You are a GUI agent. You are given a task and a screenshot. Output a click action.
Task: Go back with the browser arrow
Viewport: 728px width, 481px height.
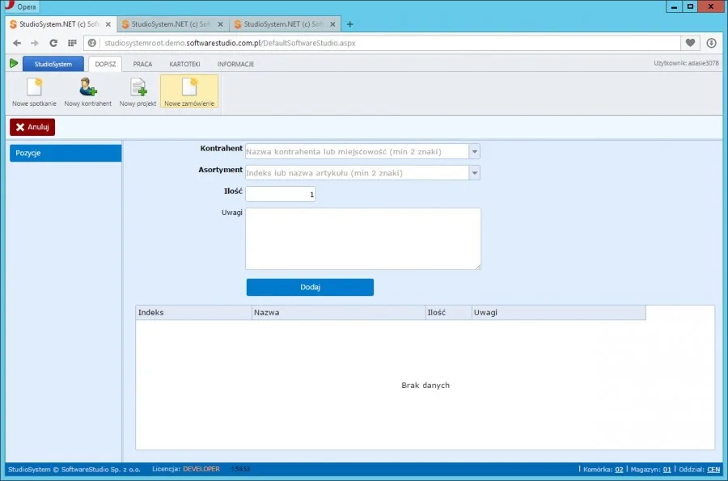tap(17, 43)
